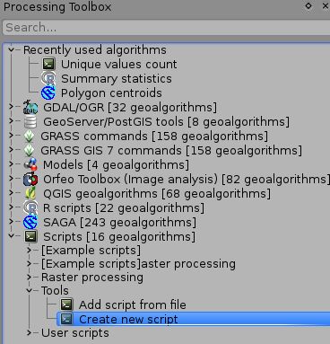Select 'GeoServer/PostGIS tools [8 geoalgorithms]' row

click(x=166, y=122)
